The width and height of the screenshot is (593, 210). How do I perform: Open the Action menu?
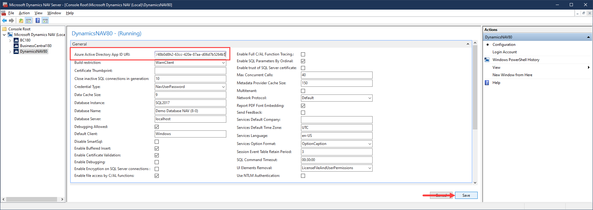click(24, 13)
